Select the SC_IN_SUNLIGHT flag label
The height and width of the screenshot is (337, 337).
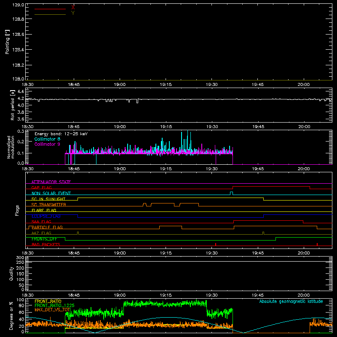click(x=48, y=199)
